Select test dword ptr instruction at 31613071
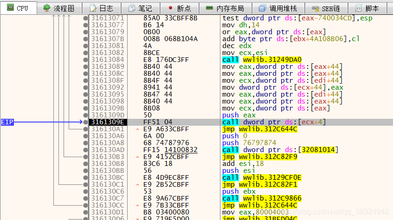The height and width of the screenshot is (220, 393). (297, 18)
